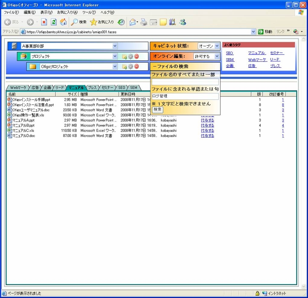Click the address bar URL field
Image resolution: width=308 pixels, height=298 pixels.
[136, 32]
